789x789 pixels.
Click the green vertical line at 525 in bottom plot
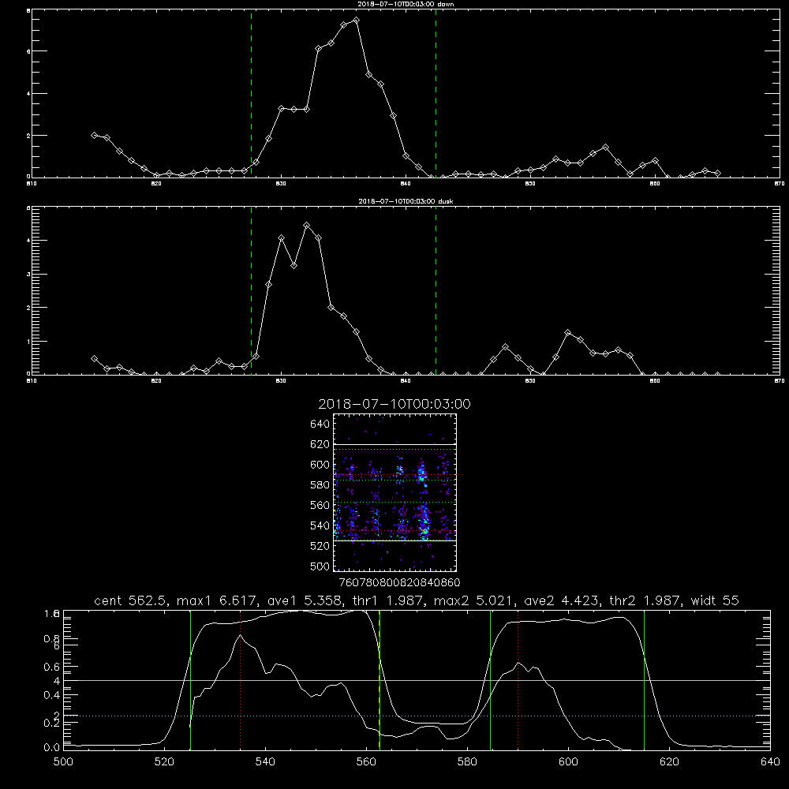[190, 680]
